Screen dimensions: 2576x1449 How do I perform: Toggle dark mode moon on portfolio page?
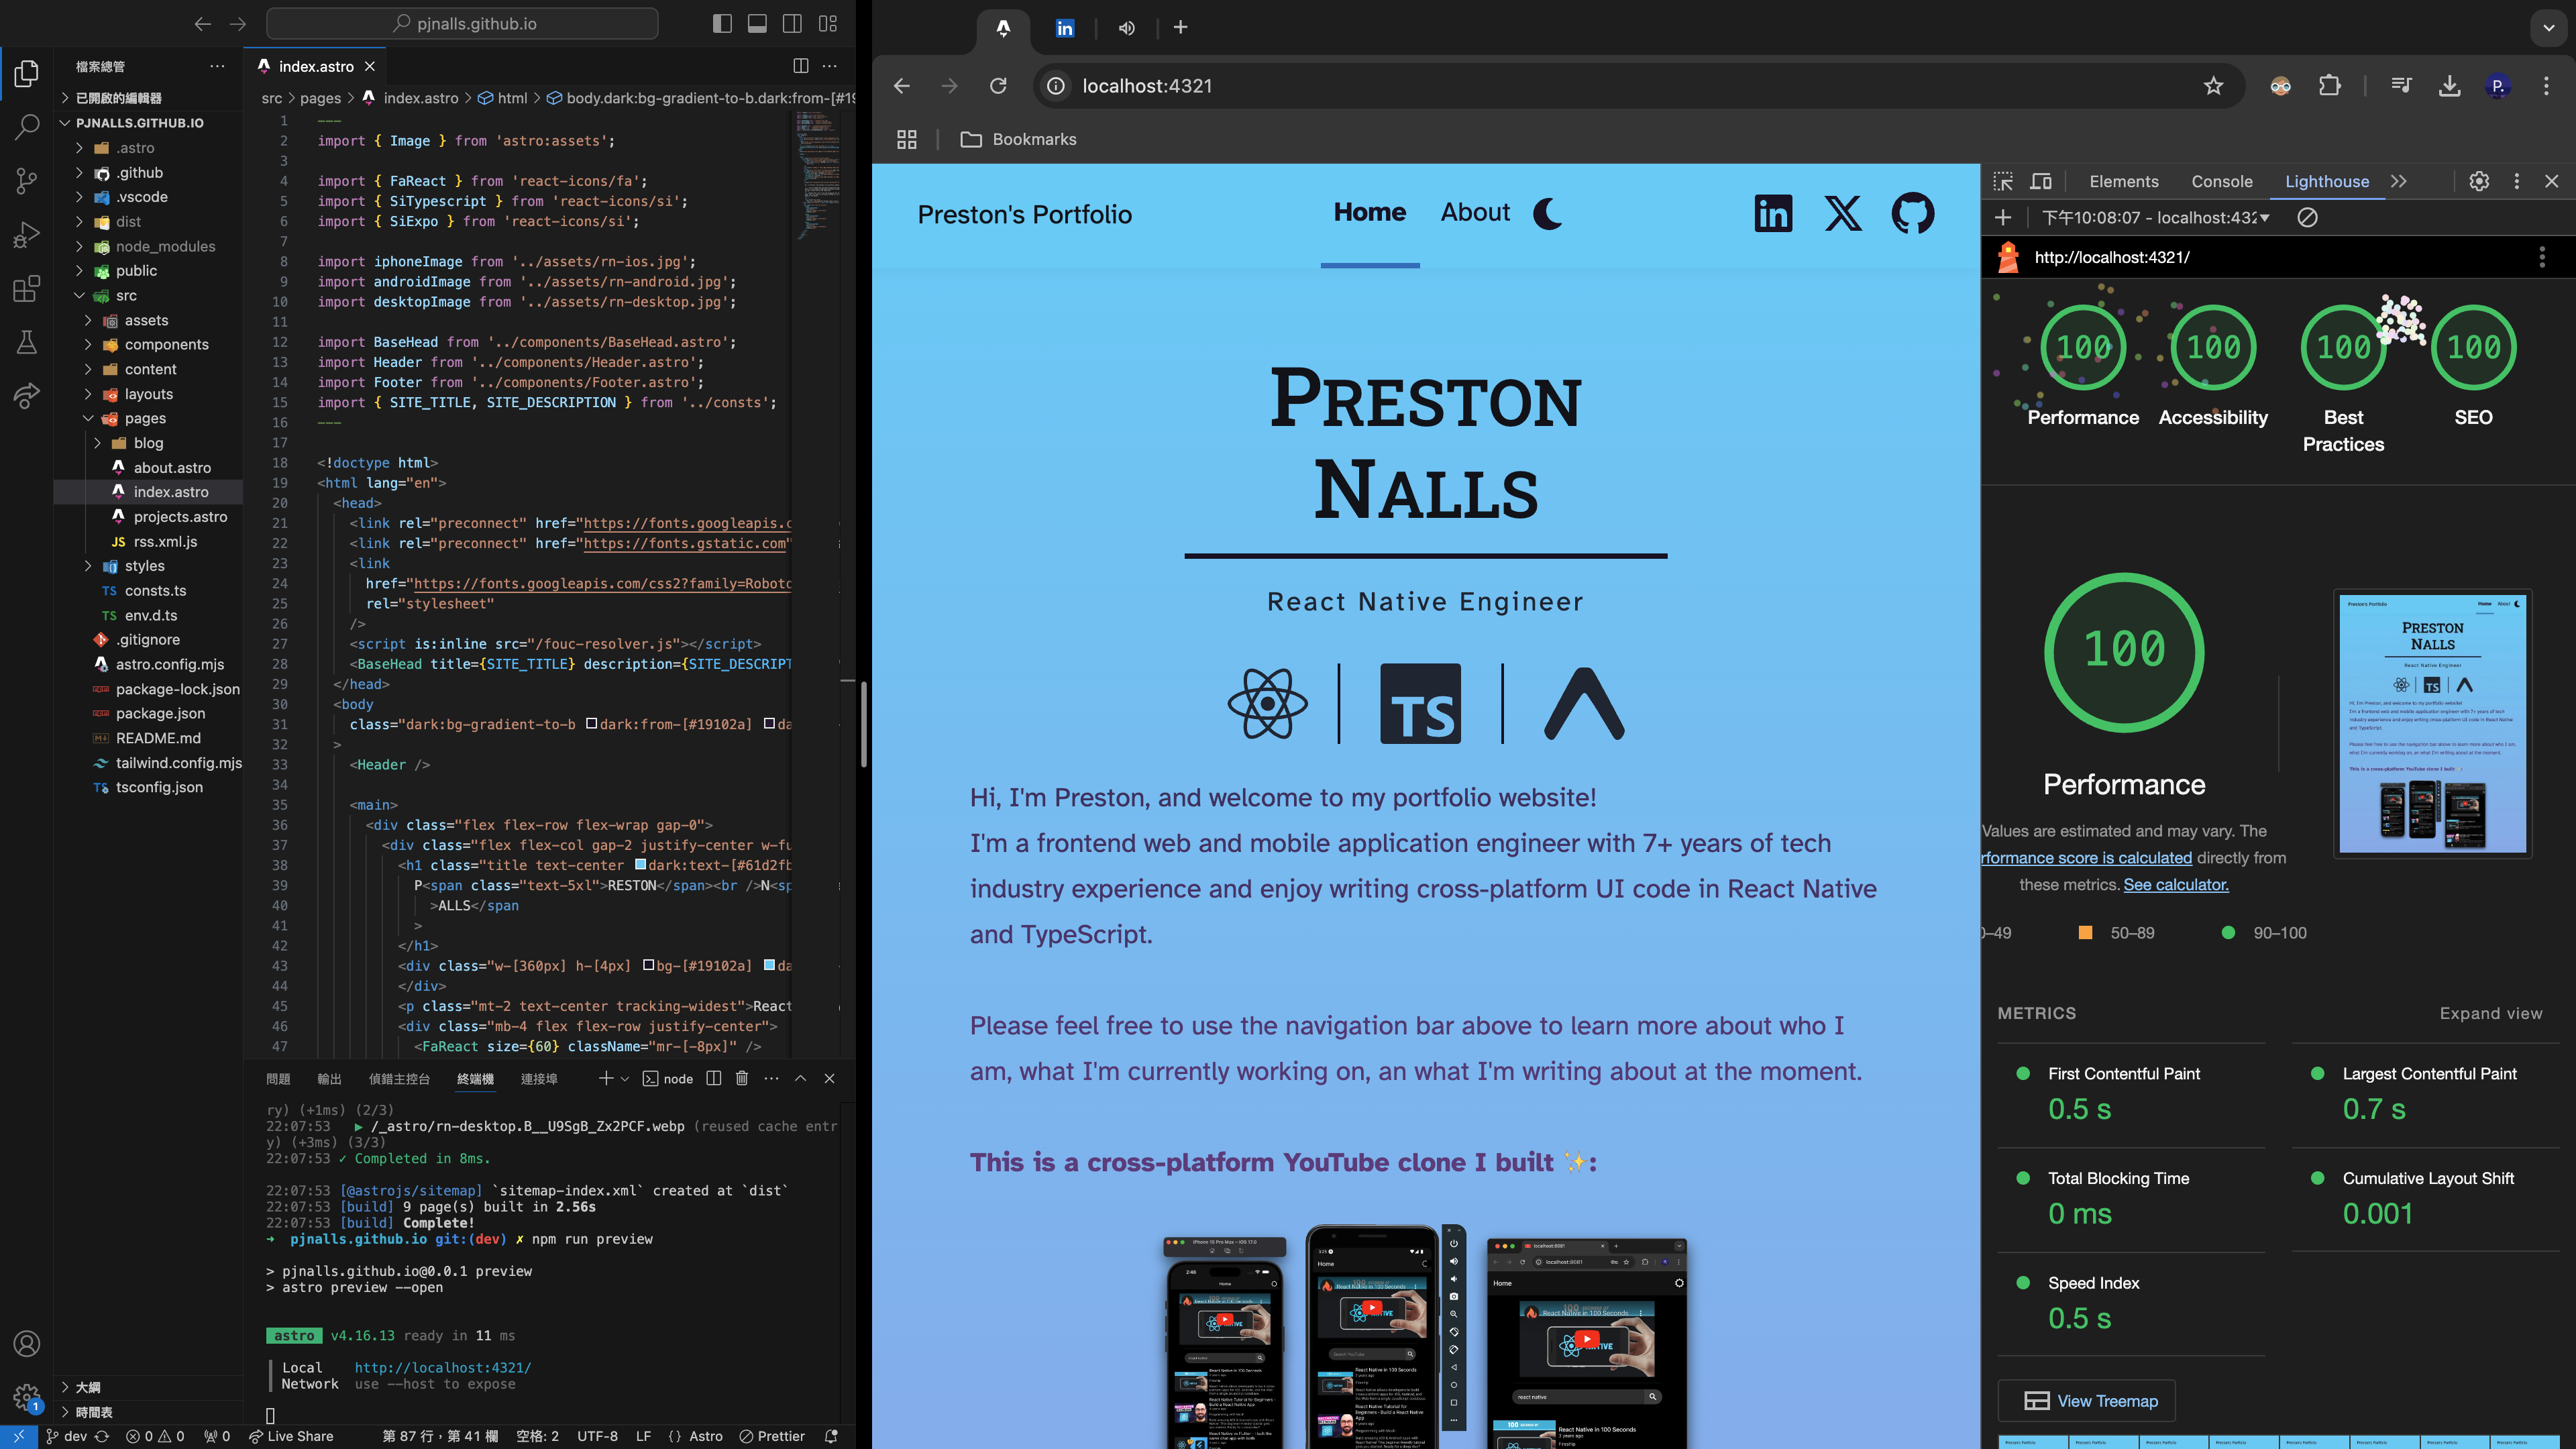click(x=1548, y=213)
